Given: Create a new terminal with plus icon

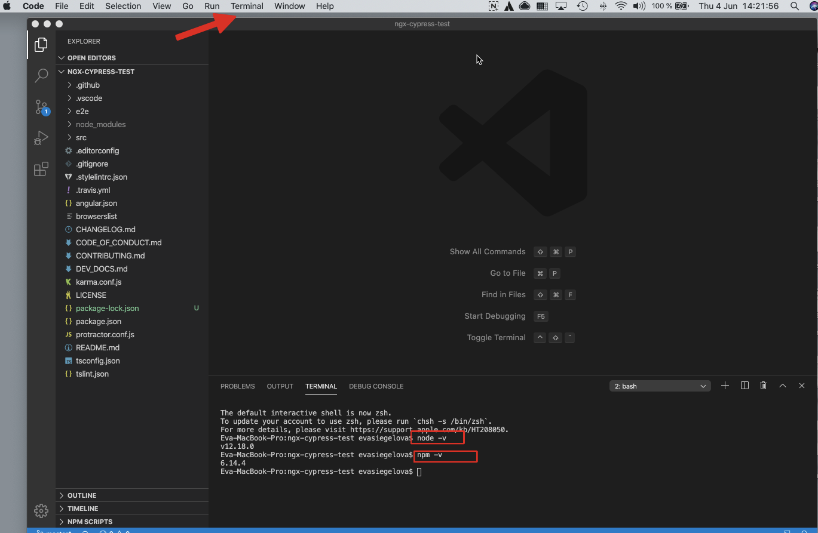Looking at the screenshot, I should click(x=725, y=386).
